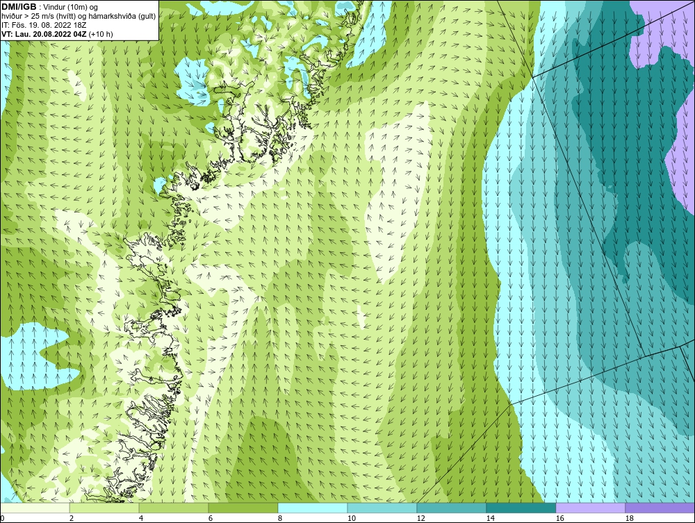The width and height of the screenshot is (695, 523).
Task: Click the legend tick label '12'
Action: point(421,518)
